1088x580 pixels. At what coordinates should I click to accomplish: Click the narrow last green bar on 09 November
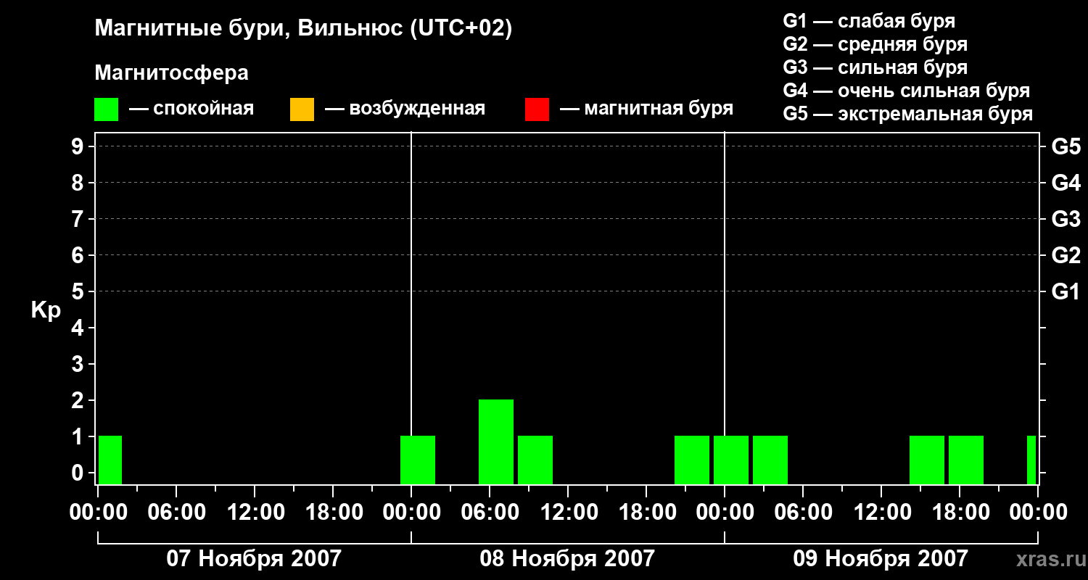click(x=1031, y=460)
